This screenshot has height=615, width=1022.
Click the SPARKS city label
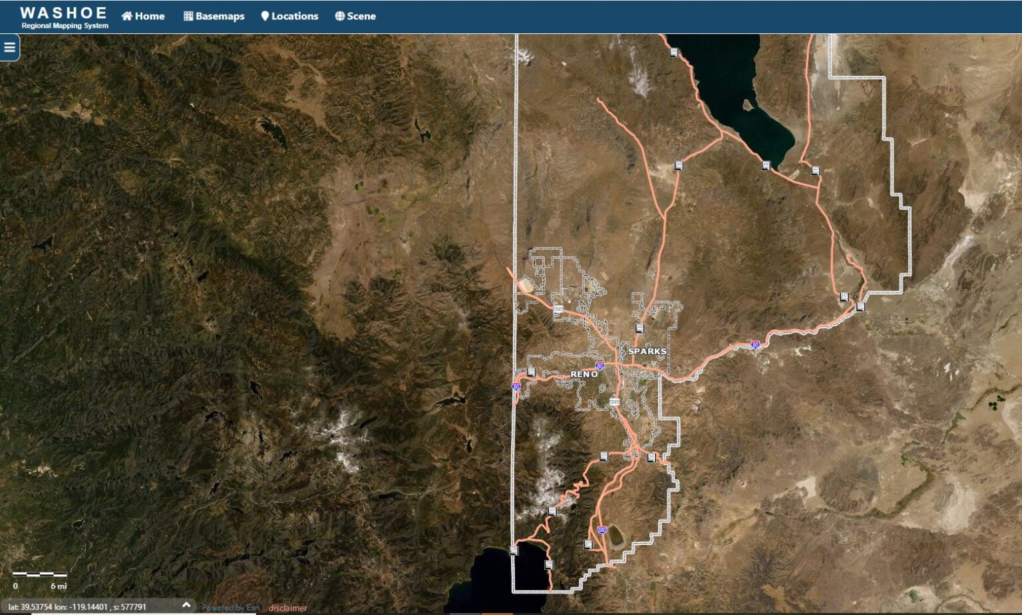click(647, 351)
